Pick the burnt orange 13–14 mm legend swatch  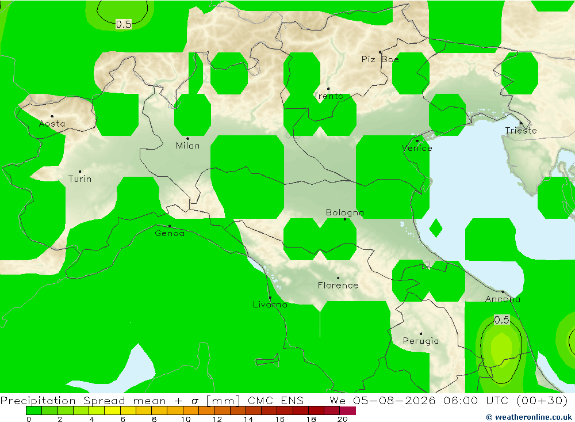coord(238,410)
